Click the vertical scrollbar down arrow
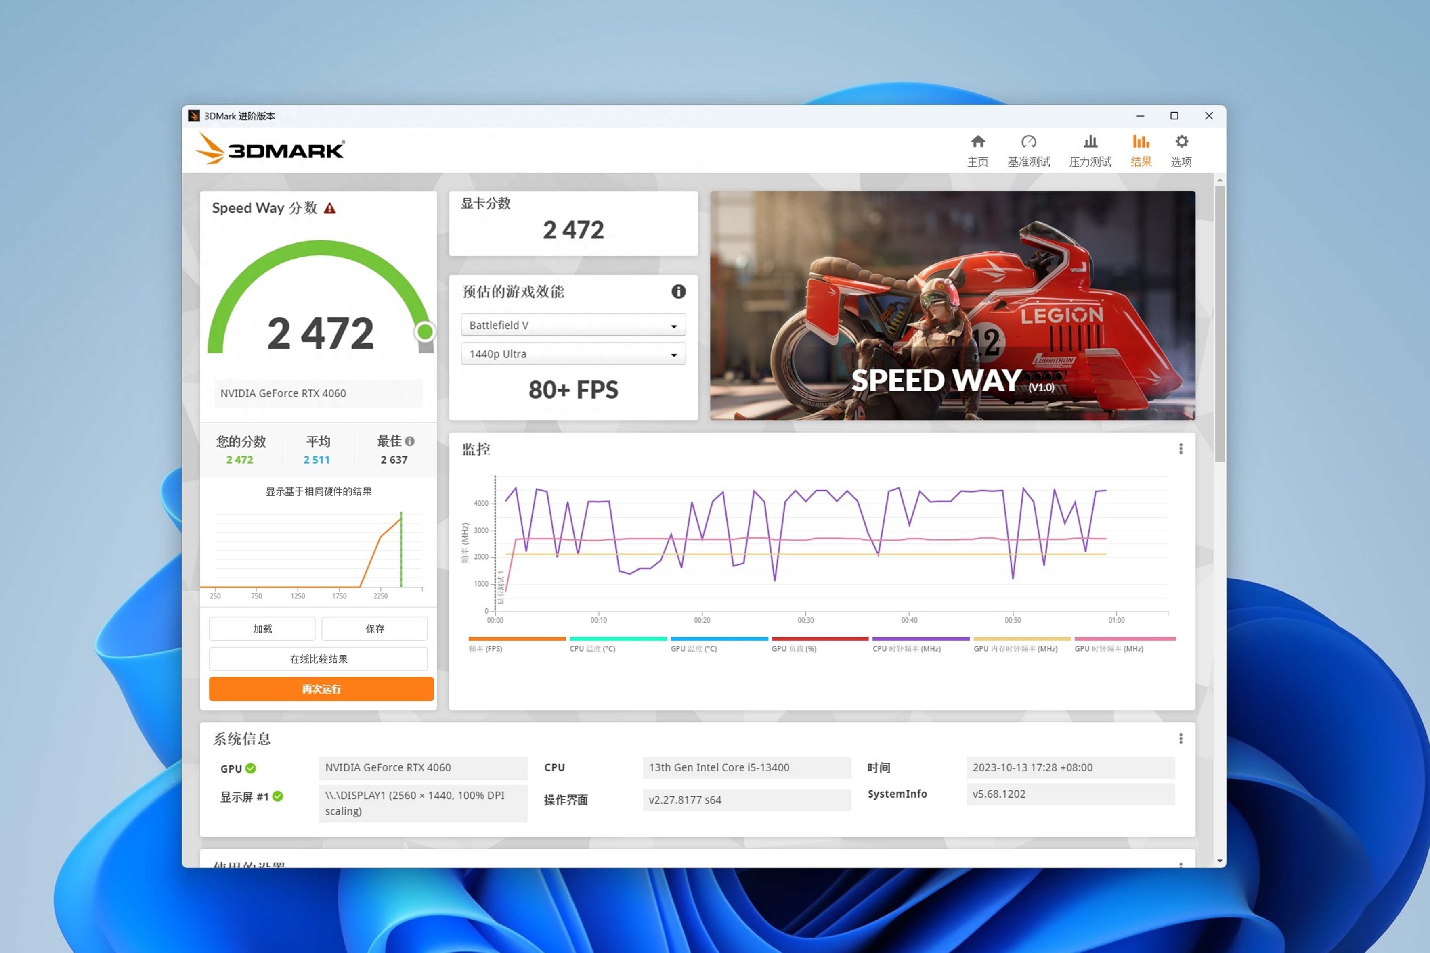Screen dimensions: 1430x953 pos(1220,861)
